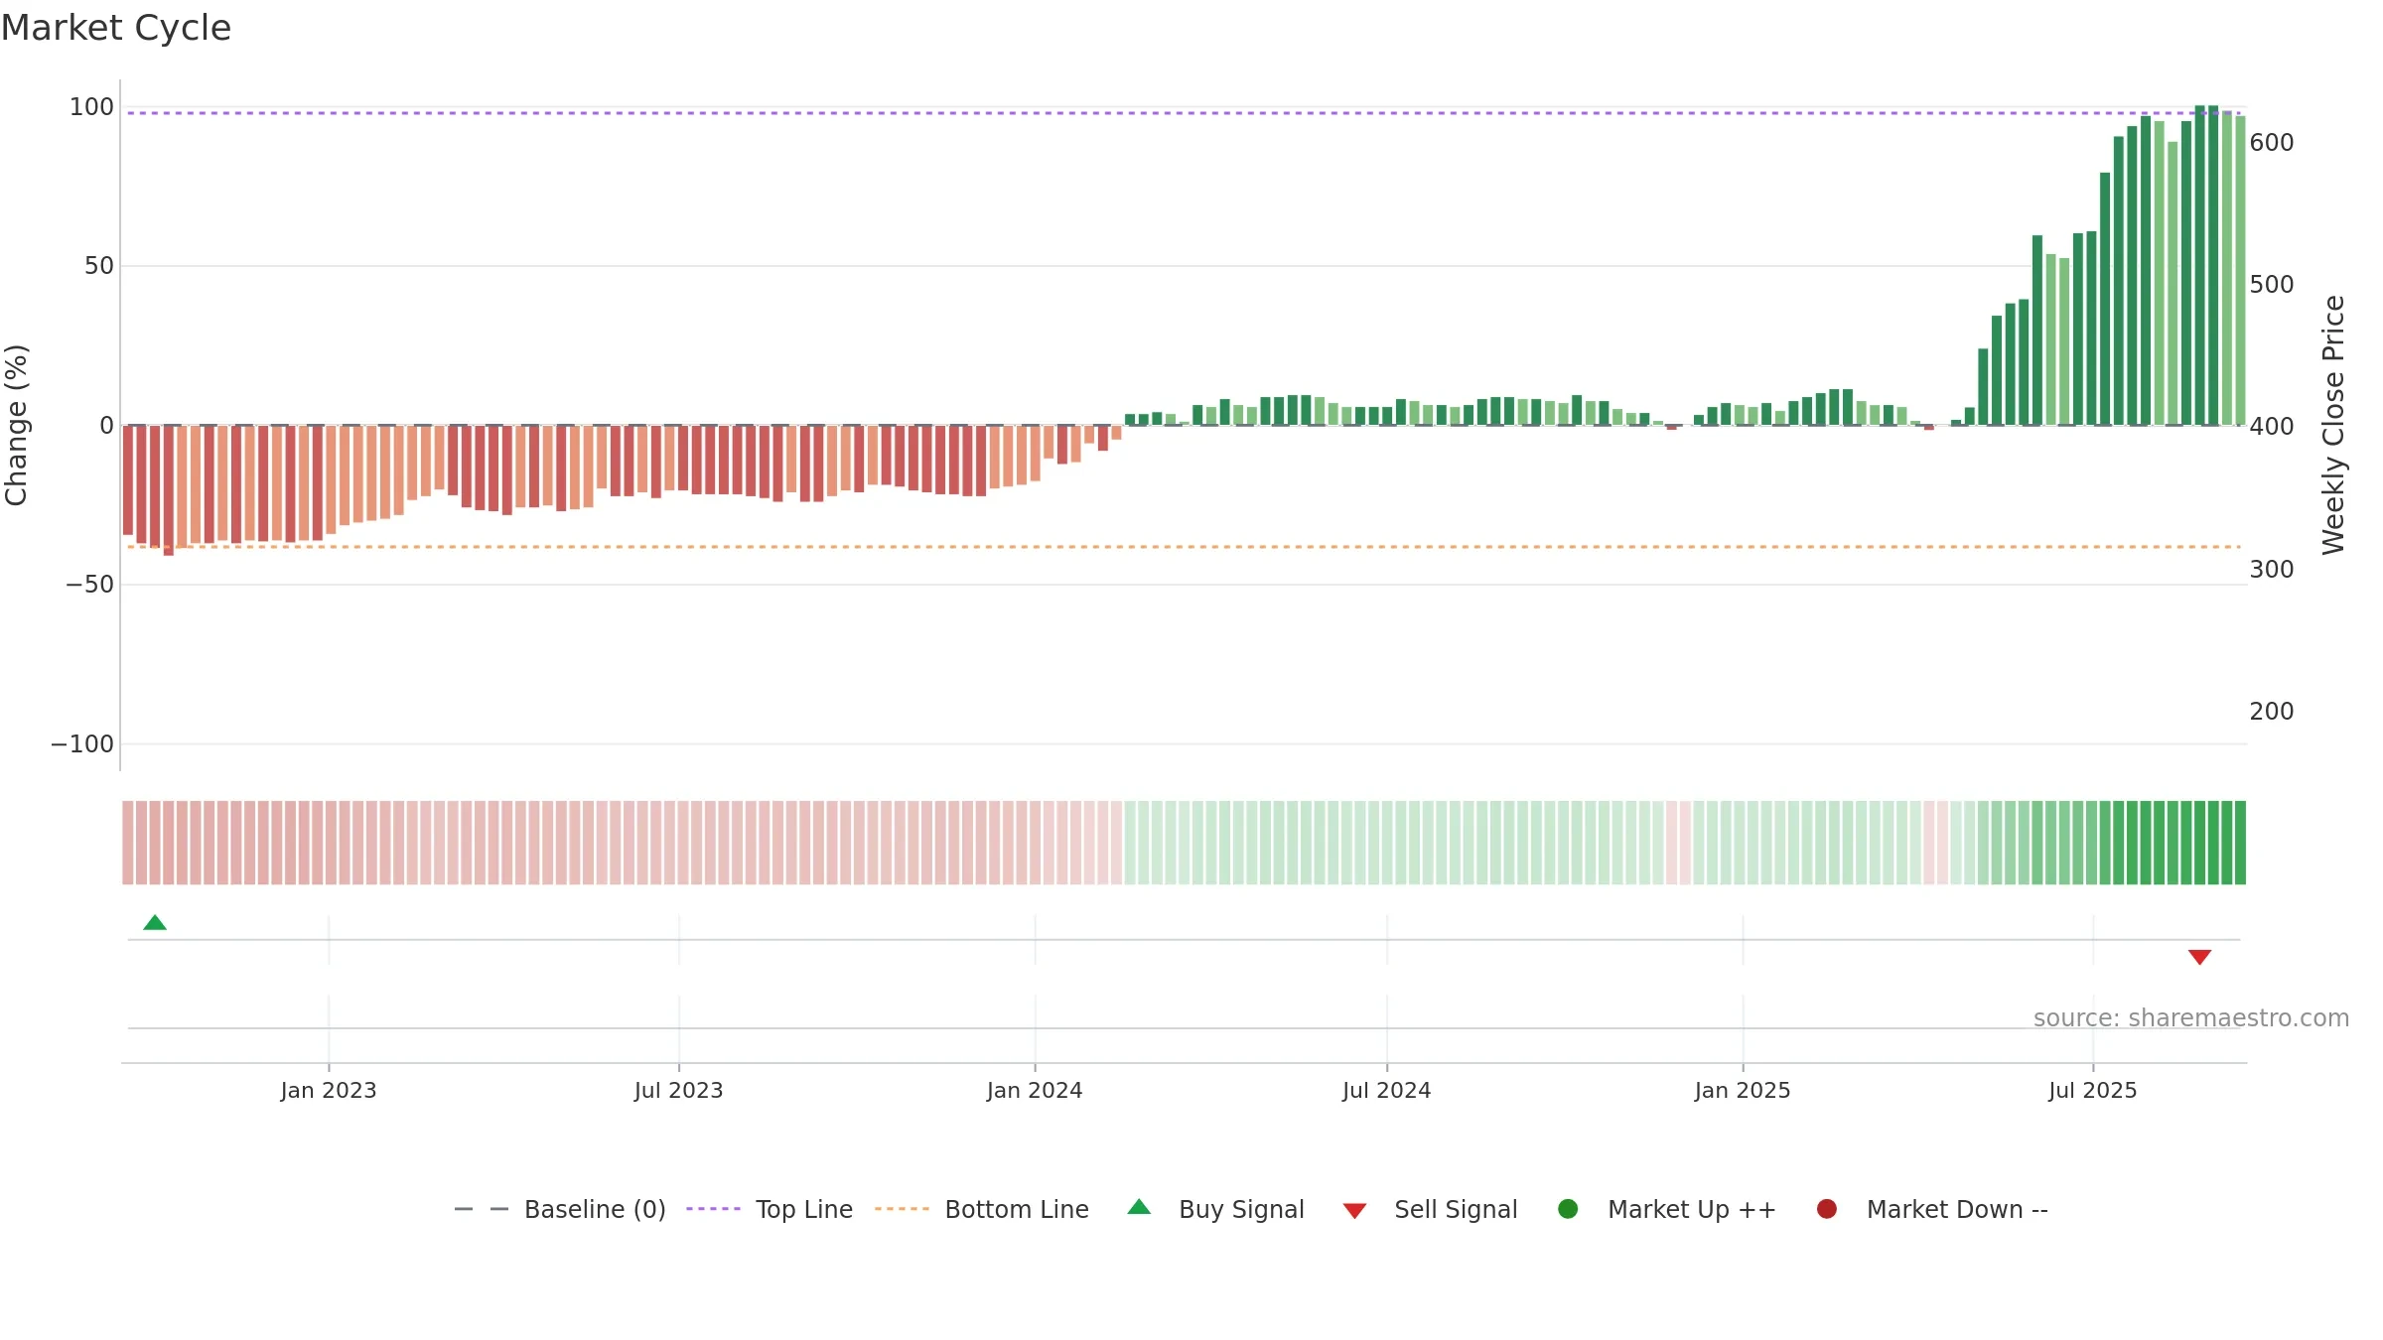
Task: Click the Change (%) axis title
Action: coord(16,425)
